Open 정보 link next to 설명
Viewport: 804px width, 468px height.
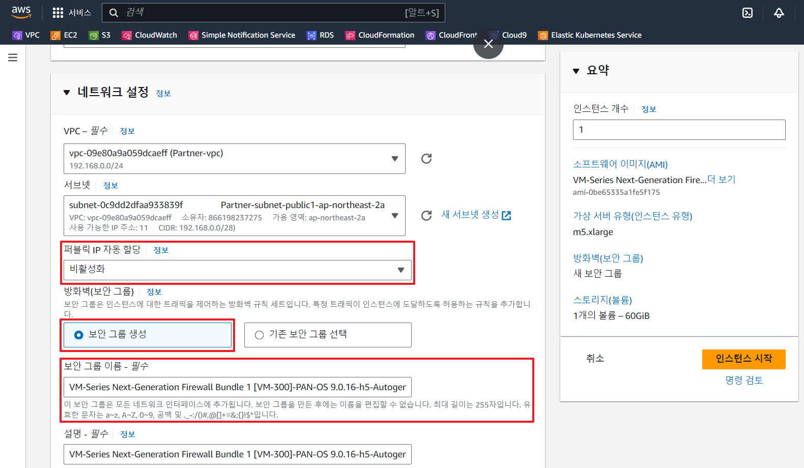[x=128, y=434]
